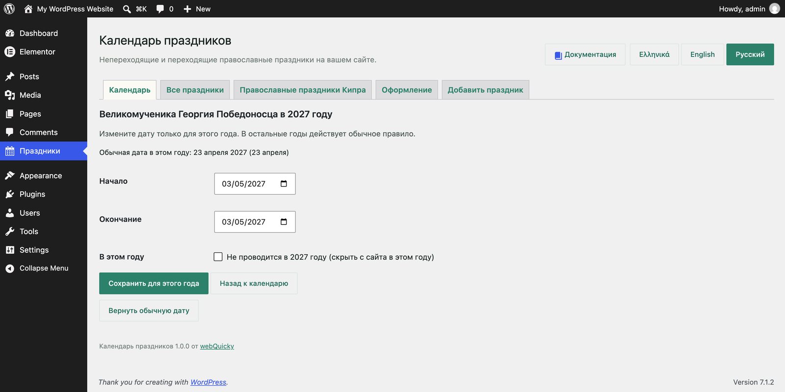
Task: Click the Начало date input field
Action: click(255, 184)
